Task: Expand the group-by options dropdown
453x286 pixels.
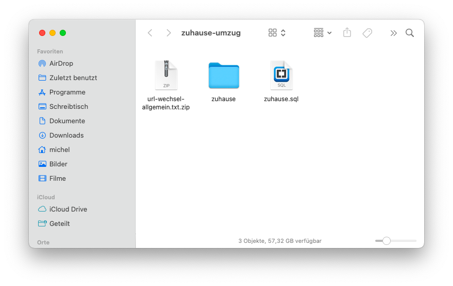Action: click(323, 33)
